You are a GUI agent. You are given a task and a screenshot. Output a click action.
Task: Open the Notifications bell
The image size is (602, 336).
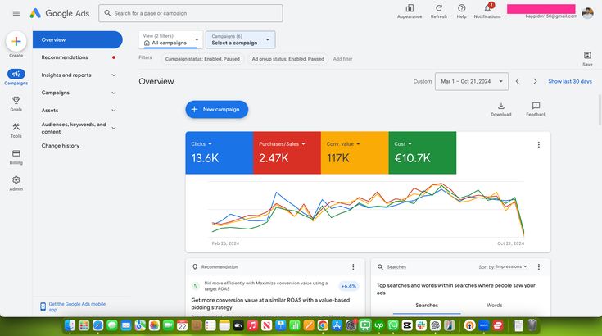[x=487, y=8]
